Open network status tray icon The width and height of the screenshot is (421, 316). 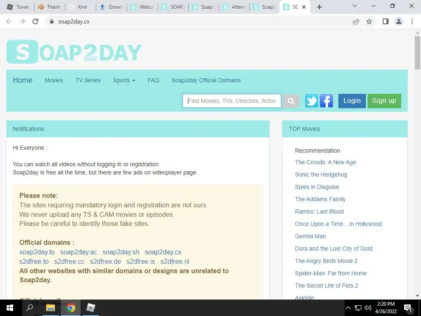(358, 308)
